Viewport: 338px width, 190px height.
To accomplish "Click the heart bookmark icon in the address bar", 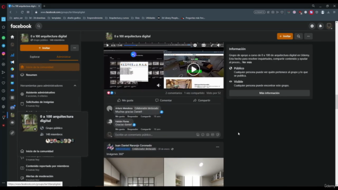I will (x=282, y=12).
